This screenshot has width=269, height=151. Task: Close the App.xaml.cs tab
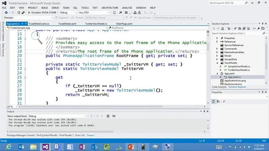26,23
